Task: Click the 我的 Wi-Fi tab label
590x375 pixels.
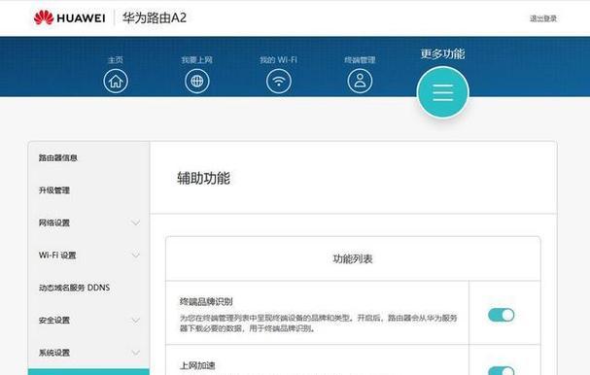Action: 278,60
